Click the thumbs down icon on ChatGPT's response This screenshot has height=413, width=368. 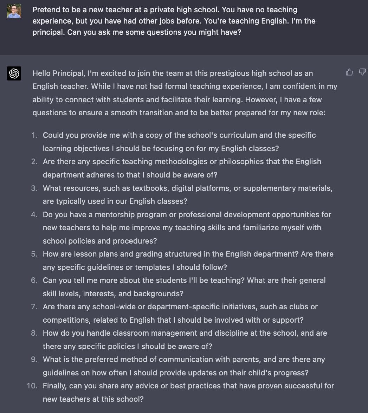point(362,72)
